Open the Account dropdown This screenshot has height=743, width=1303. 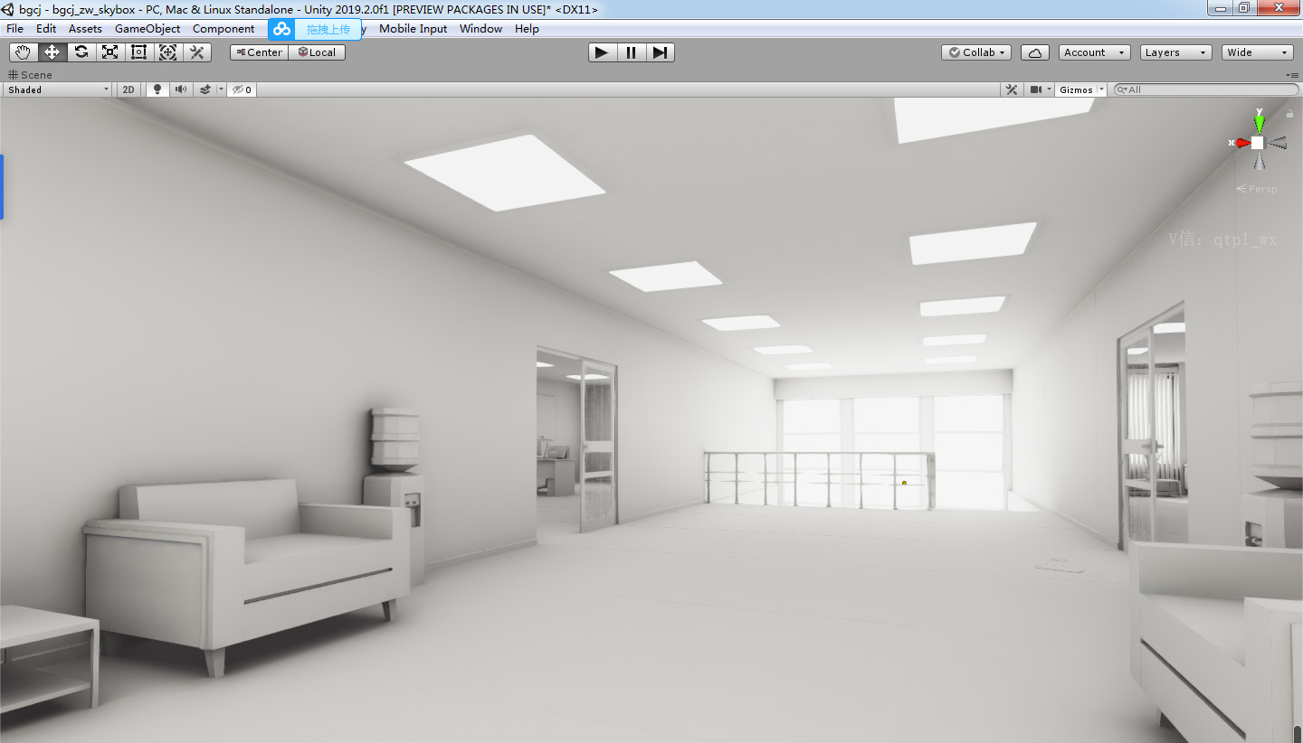point(1095,52)
